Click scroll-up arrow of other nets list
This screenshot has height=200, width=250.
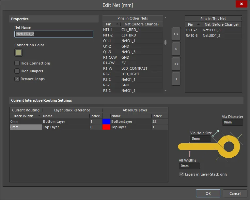165,18
